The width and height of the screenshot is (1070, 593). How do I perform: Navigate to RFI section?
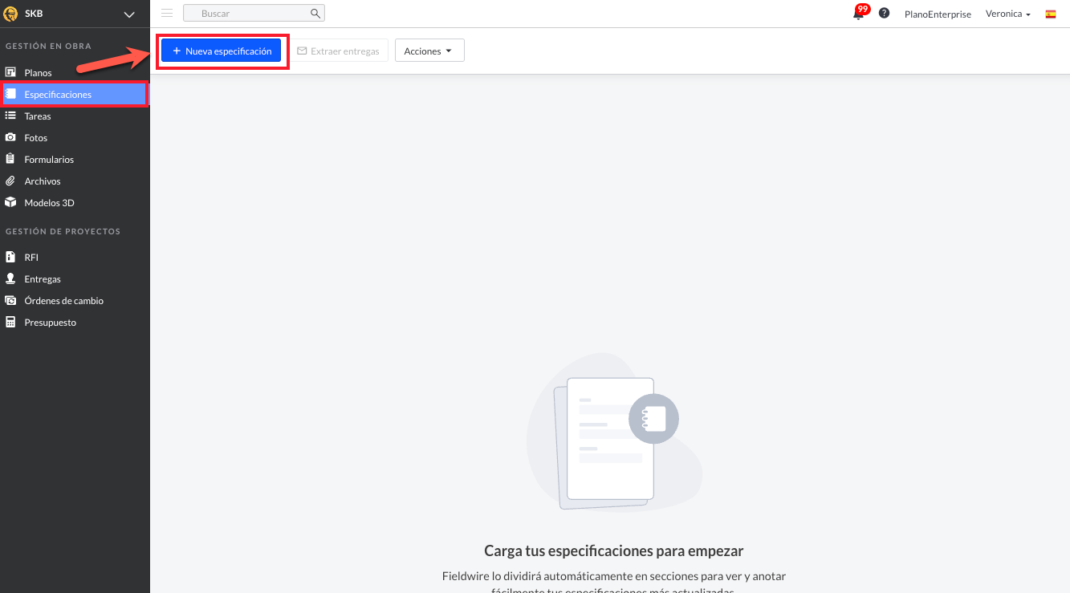click(x=31, y=258)
